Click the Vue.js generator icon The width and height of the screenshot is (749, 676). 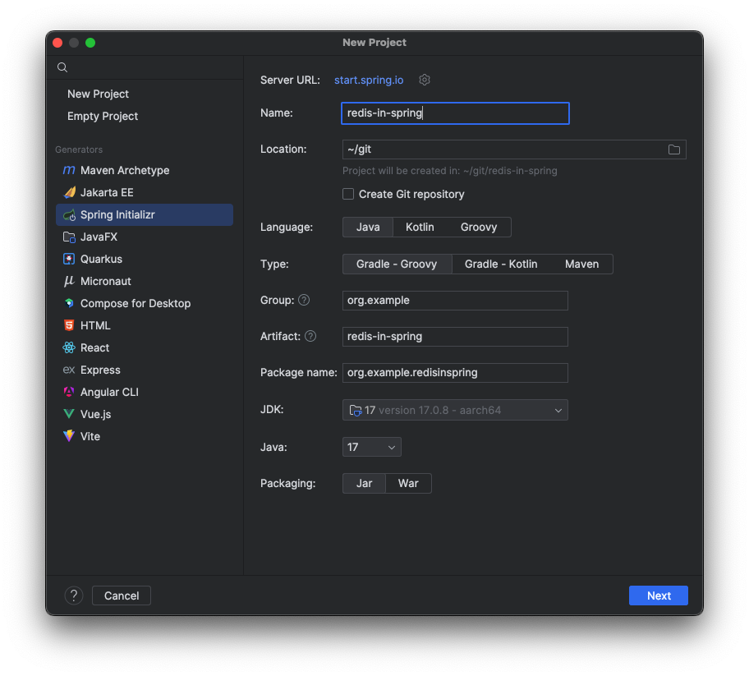click(69, 414)
